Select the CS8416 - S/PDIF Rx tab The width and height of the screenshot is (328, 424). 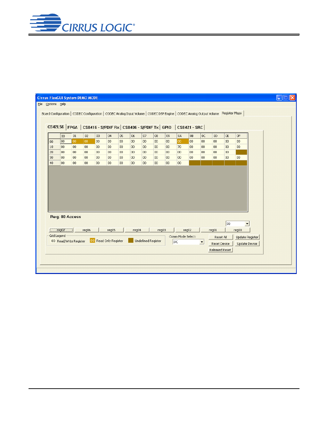[101, 127]
